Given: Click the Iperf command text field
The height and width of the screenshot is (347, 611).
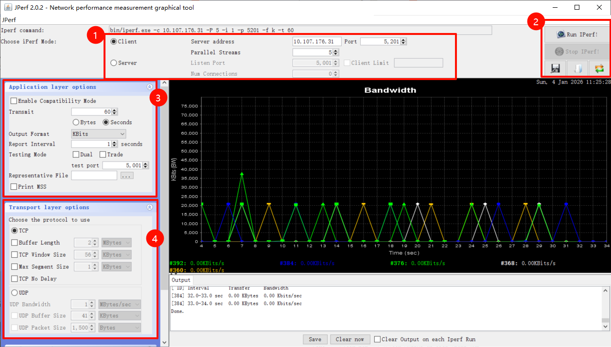Looking at the screenshot, I should [300, 31].
